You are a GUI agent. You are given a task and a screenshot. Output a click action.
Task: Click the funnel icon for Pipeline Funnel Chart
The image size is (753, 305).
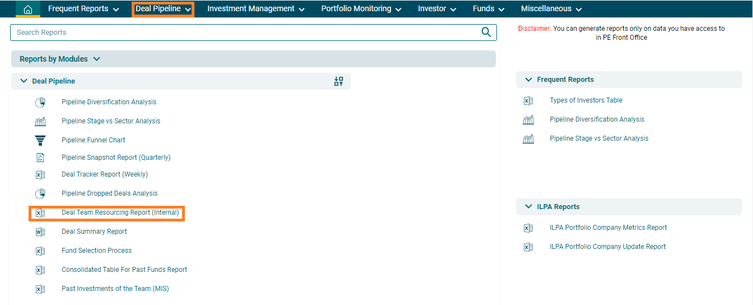coord(40,140)
